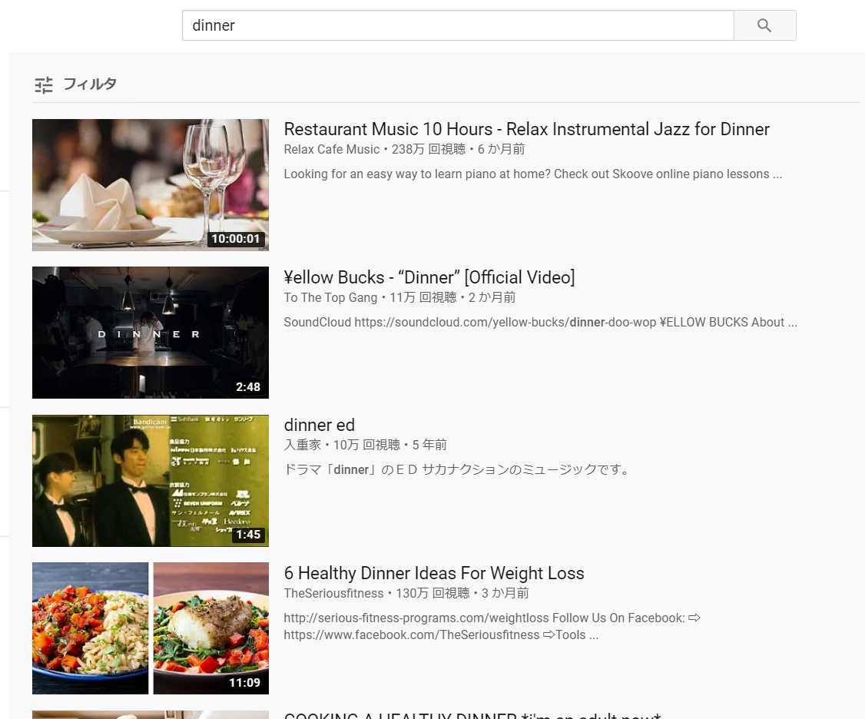Click the '11万 回視聴' view count

pos(423,297)
